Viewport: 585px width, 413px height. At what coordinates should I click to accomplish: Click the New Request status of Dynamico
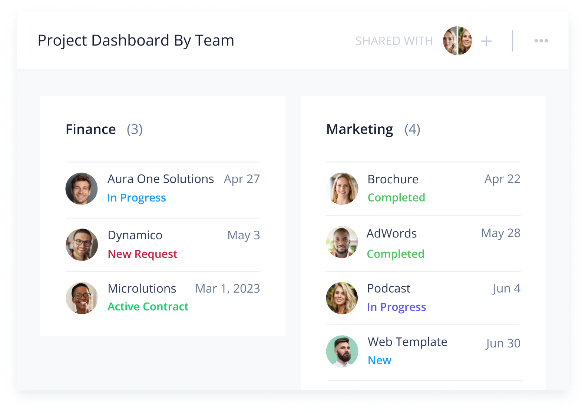pos(143,254)
